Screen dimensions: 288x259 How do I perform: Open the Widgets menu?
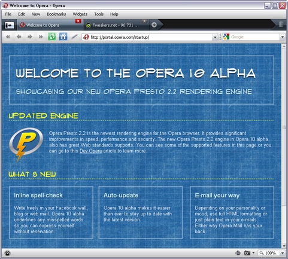[x=80, y=14]
